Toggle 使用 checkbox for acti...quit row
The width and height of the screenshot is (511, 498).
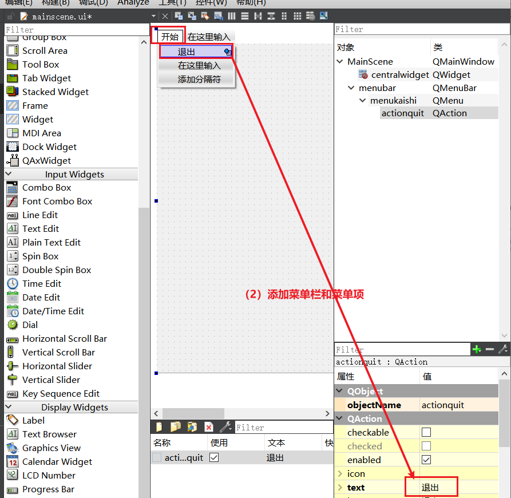pyautogui.click(x=214, y=457)
